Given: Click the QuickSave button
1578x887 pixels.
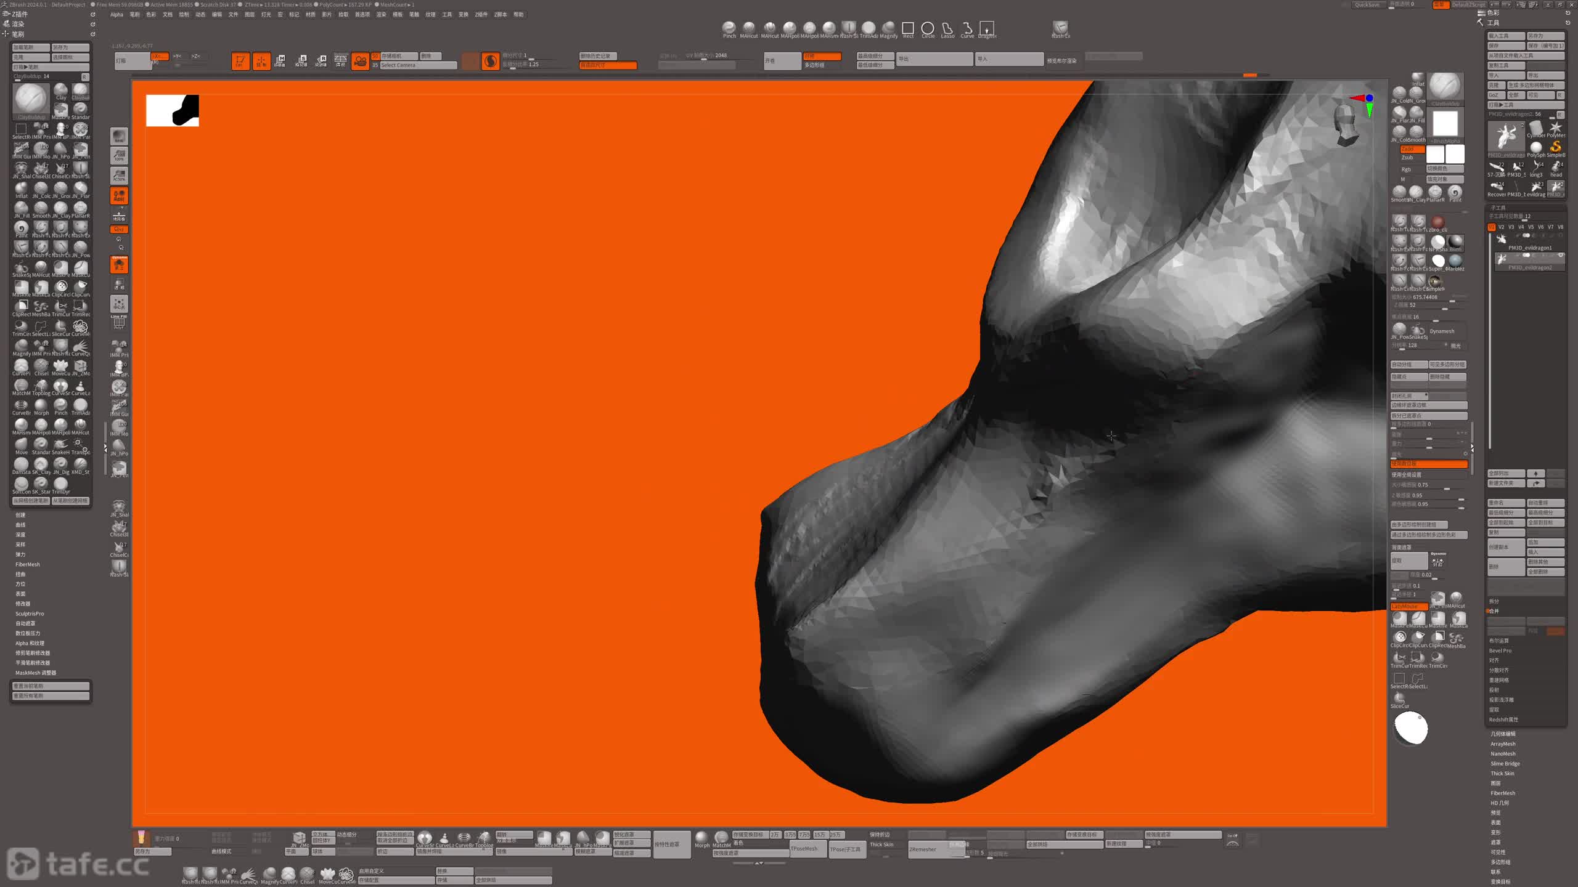Looking at the screenshot, I should pos(1367,5).
